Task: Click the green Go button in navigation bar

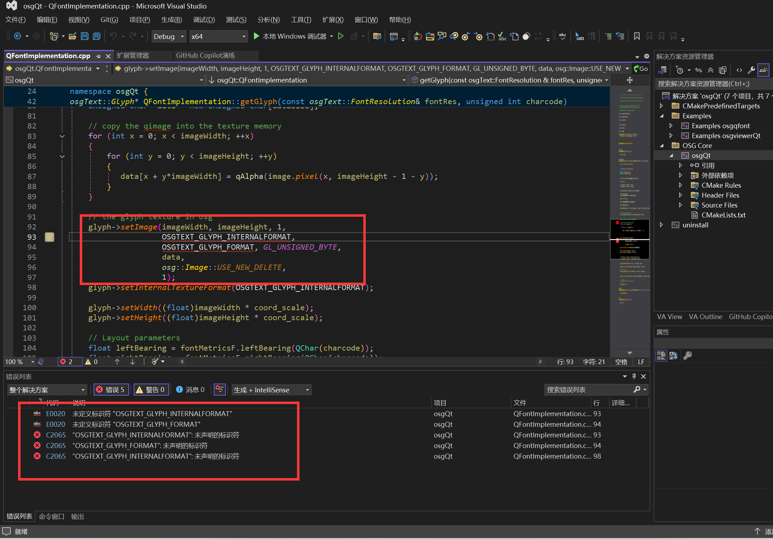Action: tap(641, 69)
